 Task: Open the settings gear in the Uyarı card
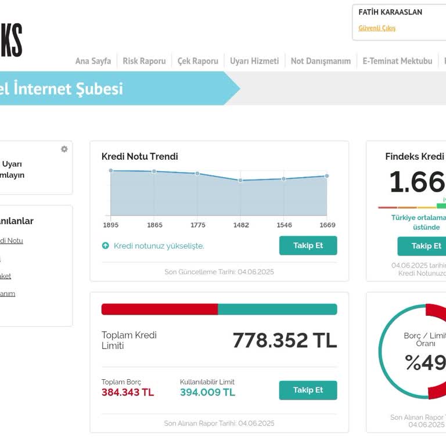coord(64,149)
